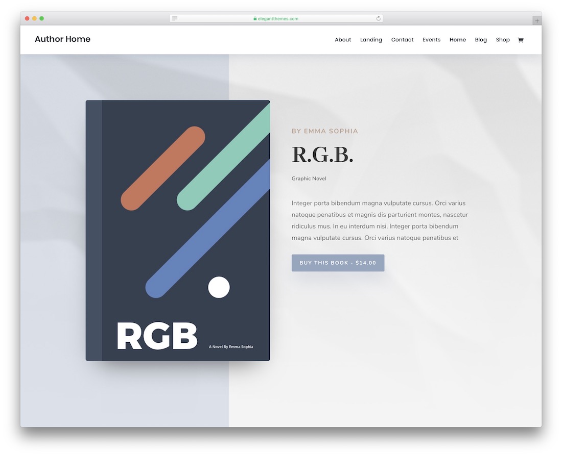562x456 pixels.
Task: Focus the elegantthemes.com address bar
Action: coord(278,19)
